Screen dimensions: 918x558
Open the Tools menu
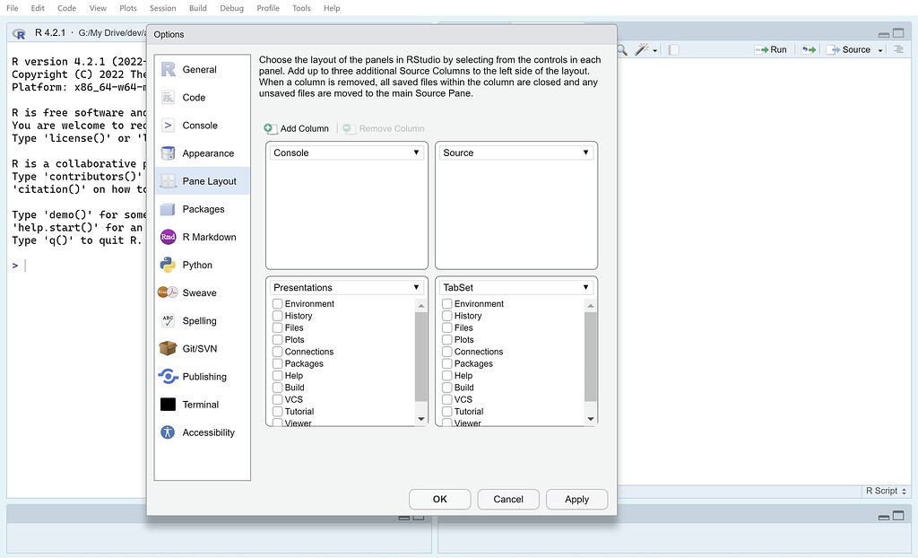coord(301,8)
